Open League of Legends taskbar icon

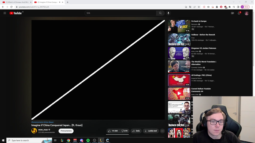tap(101, 140)
